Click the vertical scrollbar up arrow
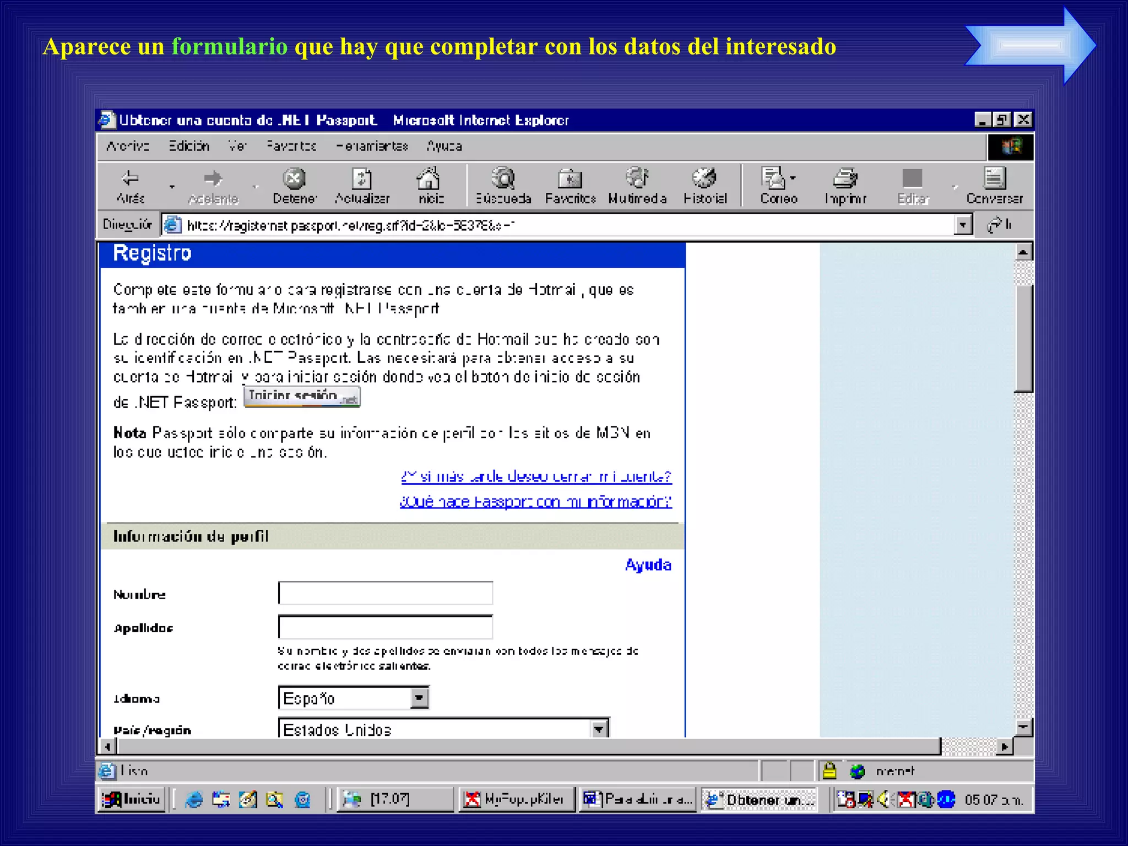 (x=1023, y=252)
